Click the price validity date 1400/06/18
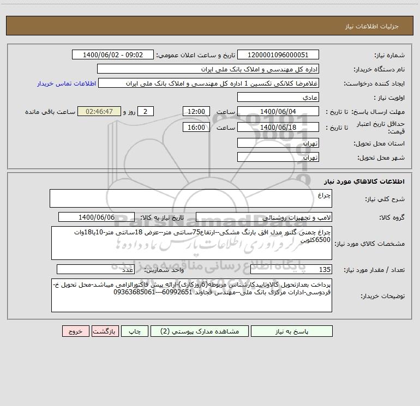Viewport: 420px width, 406px height. tap(278, 127)
